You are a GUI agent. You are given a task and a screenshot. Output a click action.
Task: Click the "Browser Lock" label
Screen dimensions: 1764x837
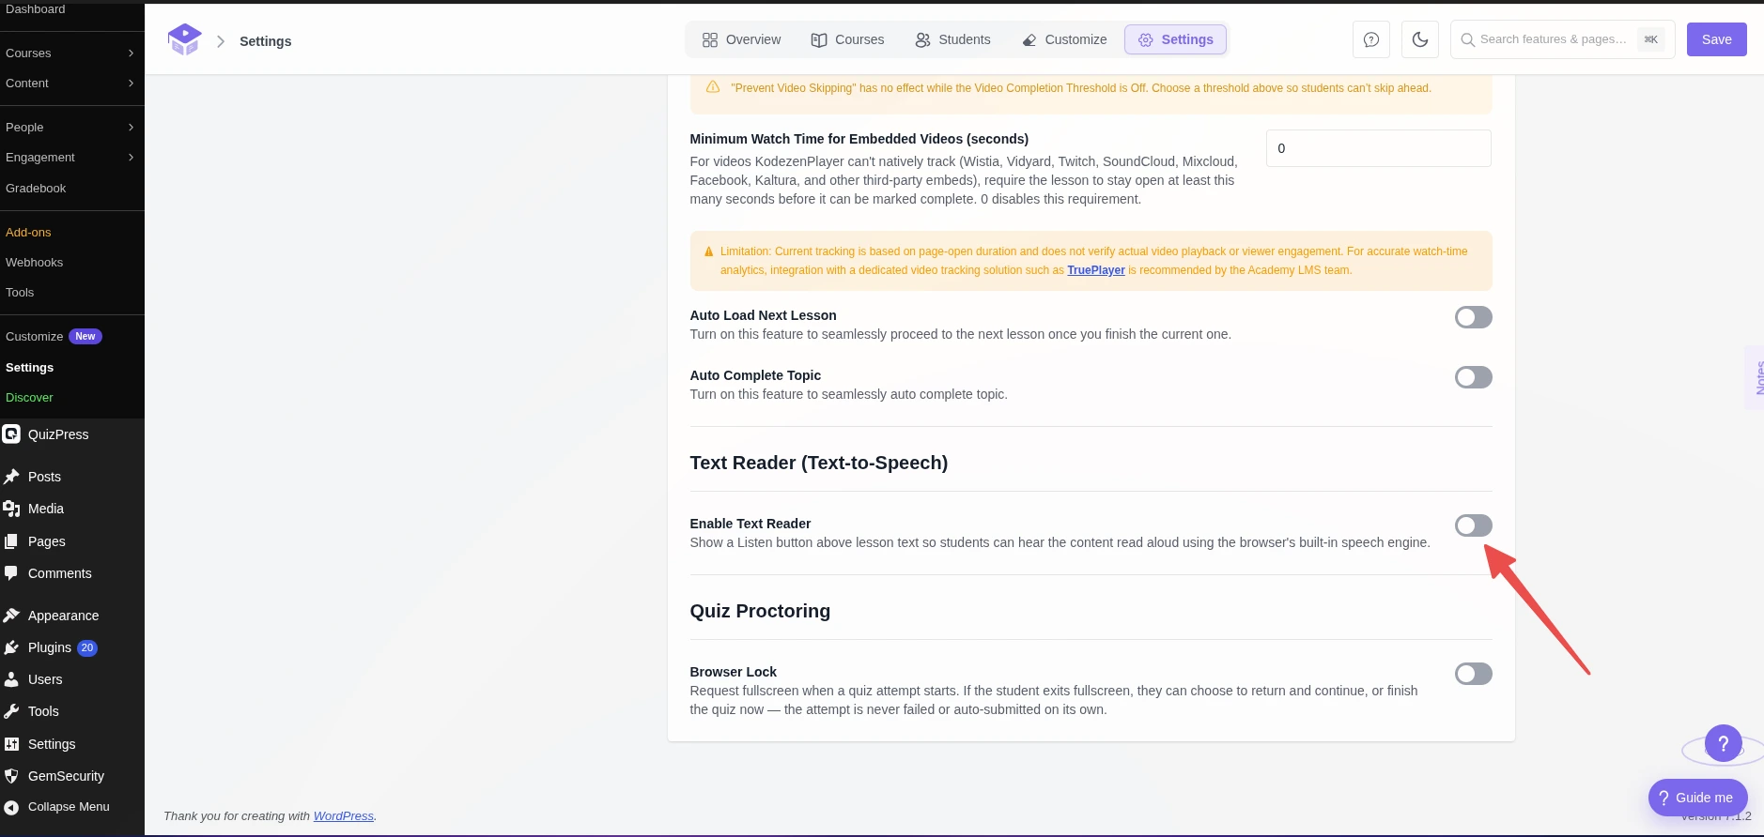point(733,672)
